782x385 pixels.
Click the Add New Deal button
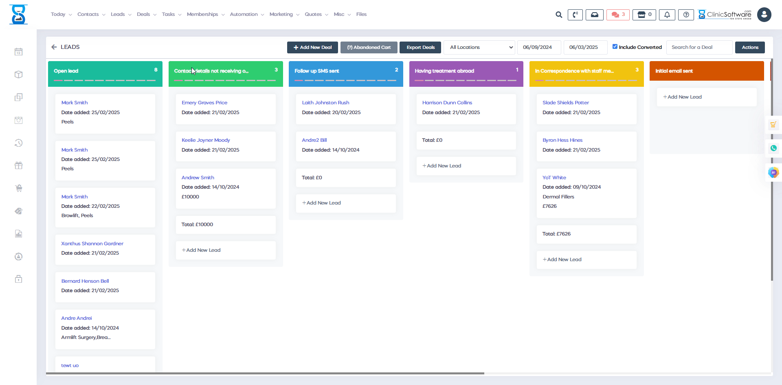pos(312,47)
